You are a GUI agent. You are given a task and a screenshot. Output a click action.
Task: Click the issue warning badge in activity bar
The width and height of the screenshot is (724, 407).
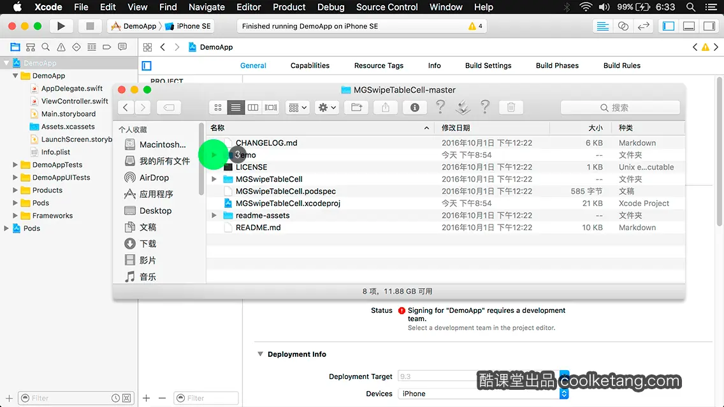coord(475,26)
